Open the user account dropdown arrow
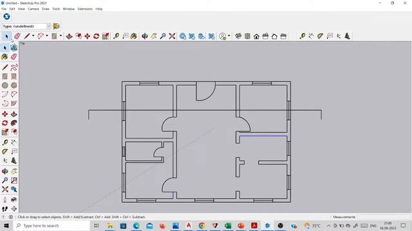This screenshot has width=412, height=231. (229, 36)
